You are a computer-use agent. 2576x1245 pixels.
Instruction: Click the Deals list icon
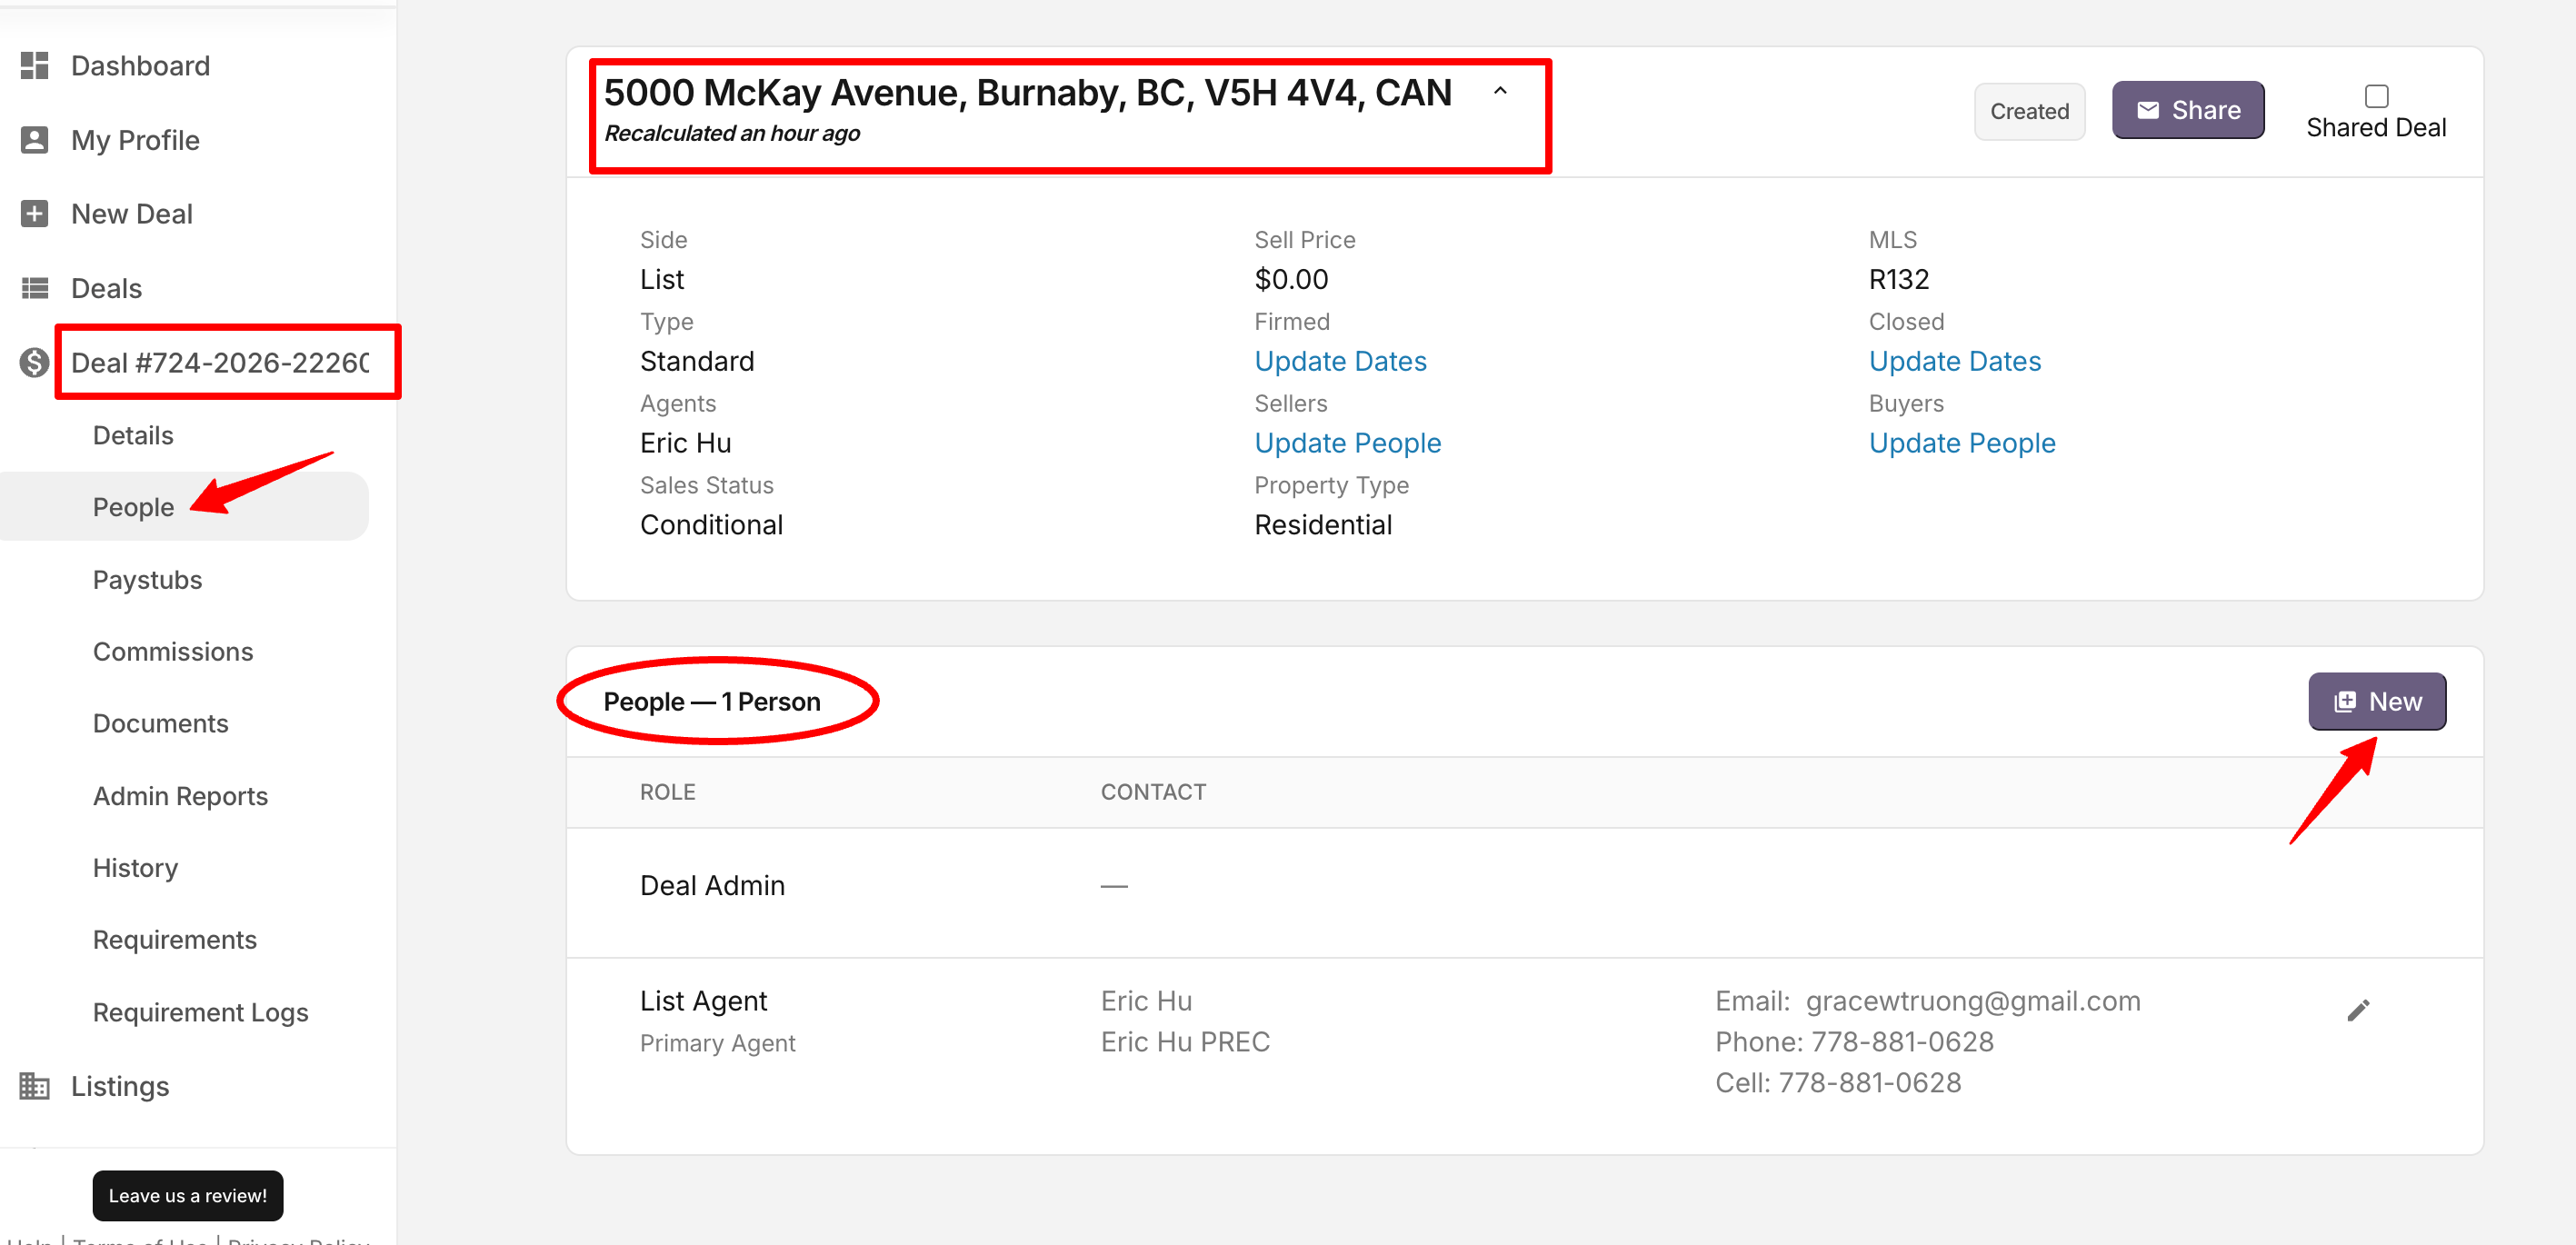[34, 288]
